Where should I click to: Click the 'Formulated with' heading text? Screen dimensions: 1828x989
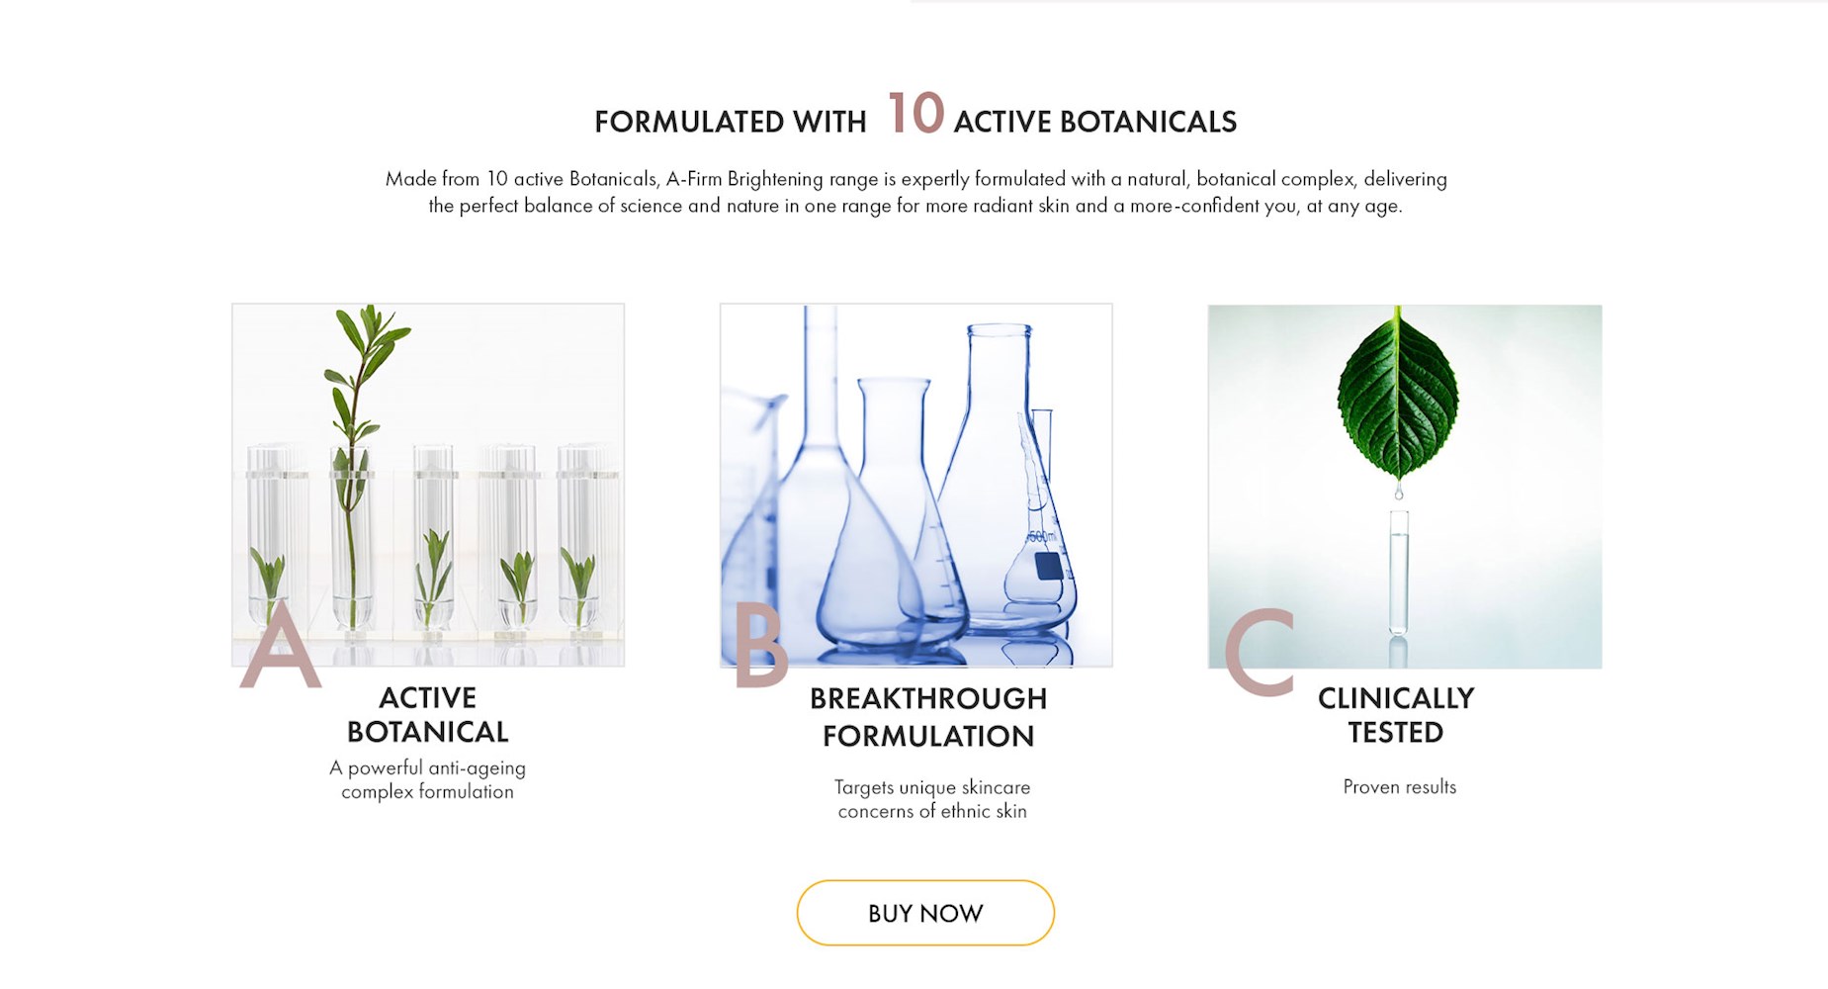[x=730, y=122]
